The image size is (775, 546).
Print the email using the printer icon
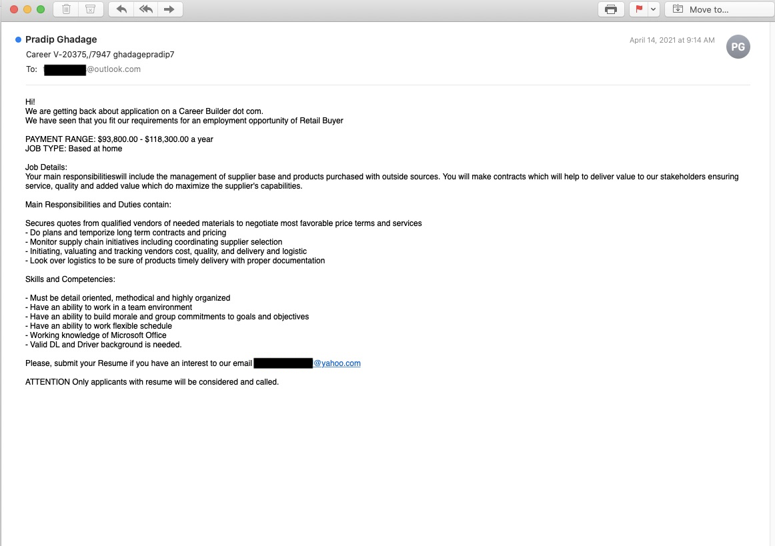(x=611, y=9)
